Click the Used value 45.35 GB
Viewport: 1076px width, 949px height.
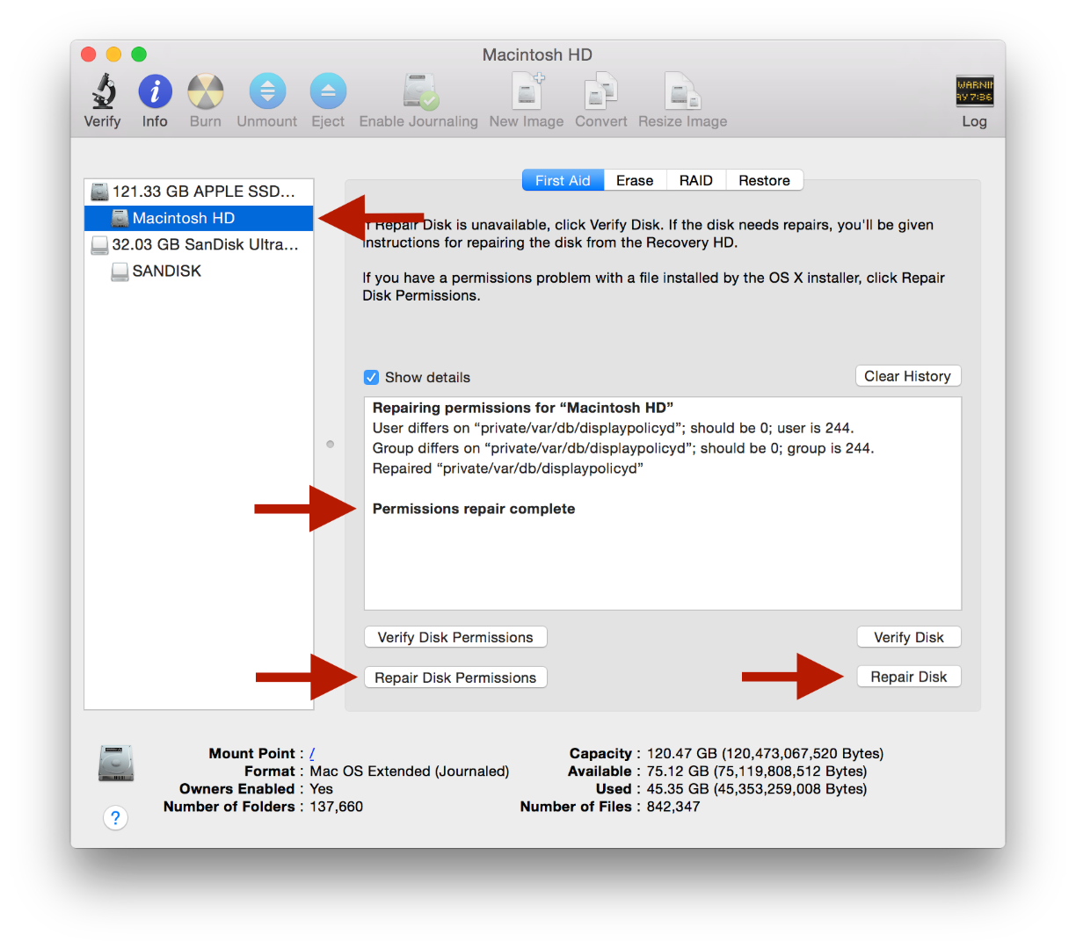click(757, 788)
